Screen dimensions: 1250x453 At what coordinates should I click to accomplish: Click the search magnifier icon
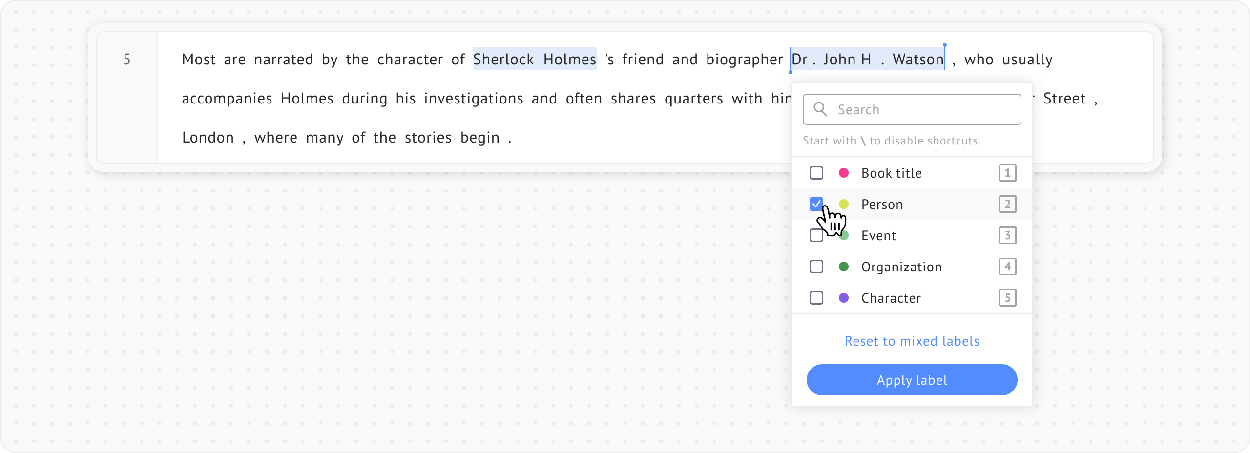pyautogui.click(x=820, y=109)
